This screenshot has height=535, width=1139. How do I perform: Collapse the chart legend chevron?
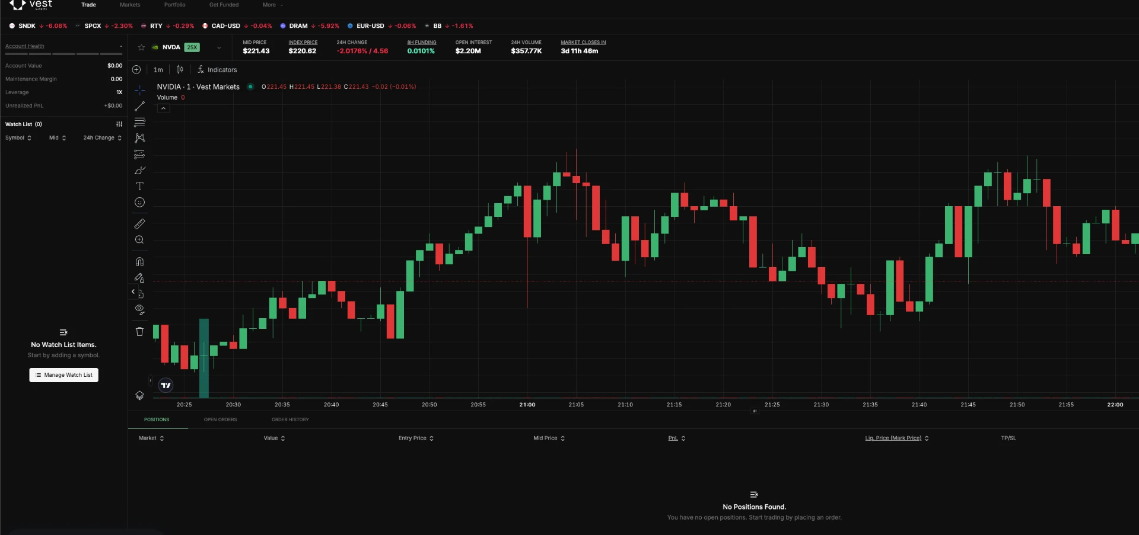pos(163,108)
